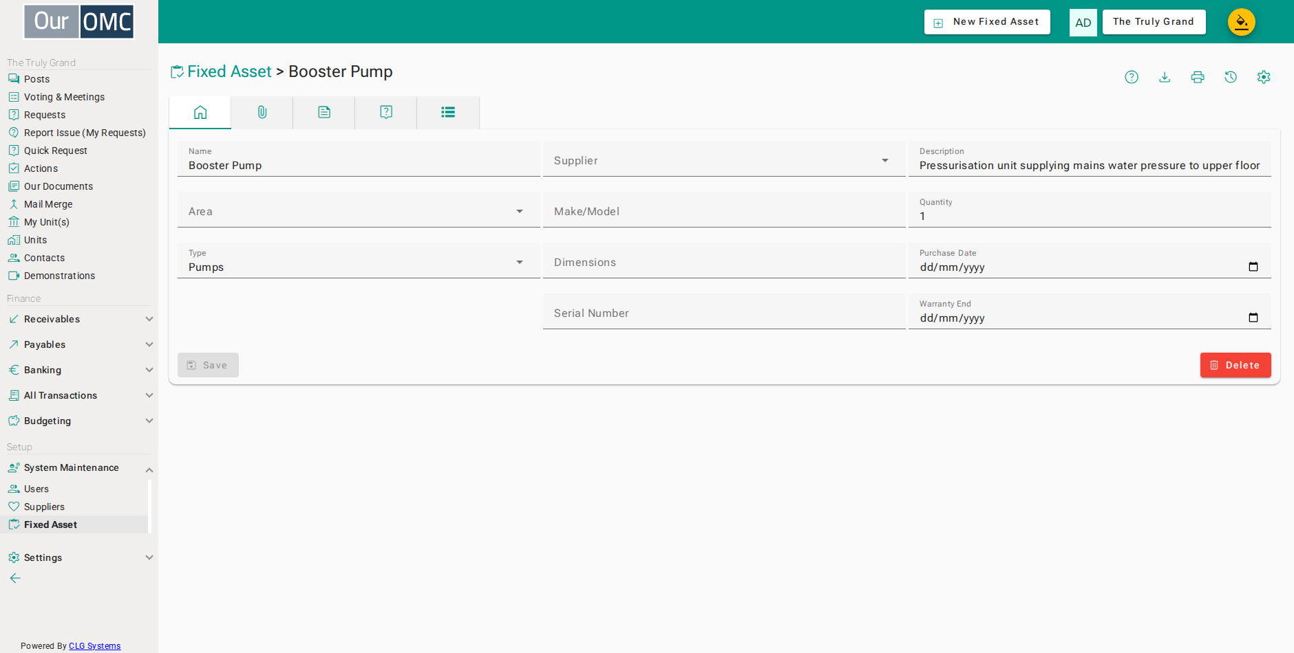1294x653 pixels.
Task: Open the Area dropdown
Action: [x=359, y=210]
